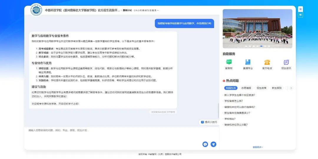
Task: Click the 该回复由AI生成 disclaimer note
Action: tap(163, 112)
